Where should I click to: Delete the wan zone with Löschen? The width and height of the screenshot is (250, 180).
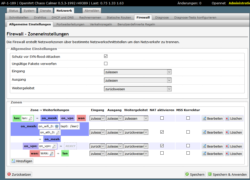click(x=234, y=154)
